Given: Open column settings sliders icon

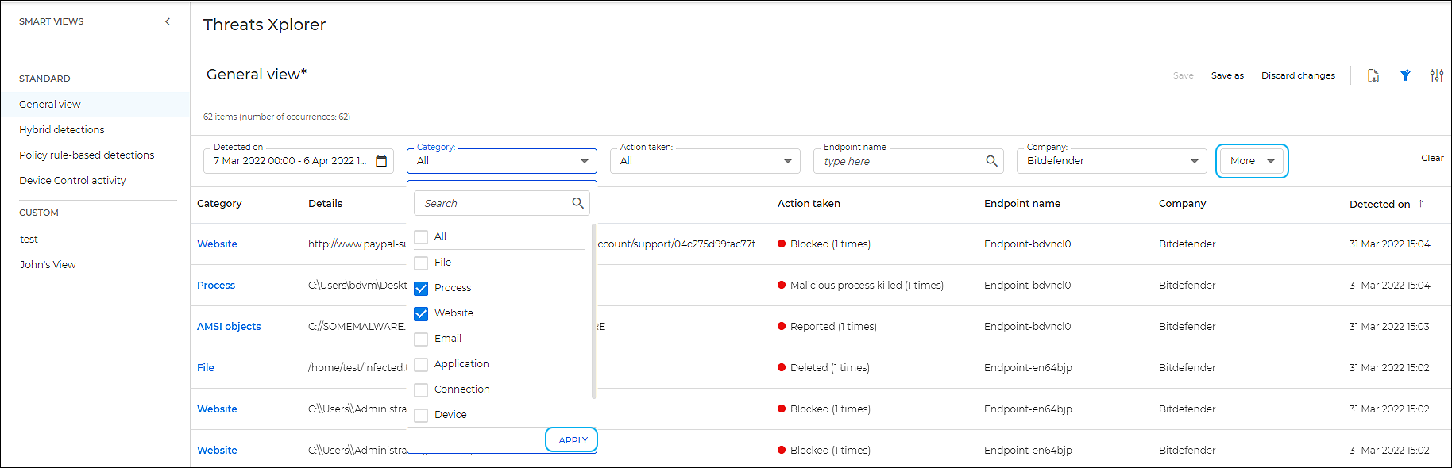Looking at the screenshot, I should click(x=1436, y=76).
